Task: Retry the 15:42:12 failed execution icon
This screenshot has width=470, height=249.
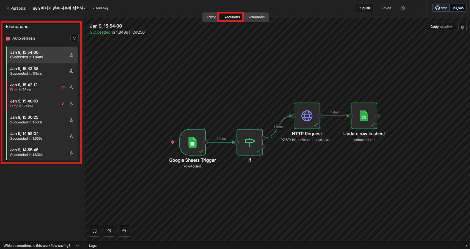Action: (63, 87)
